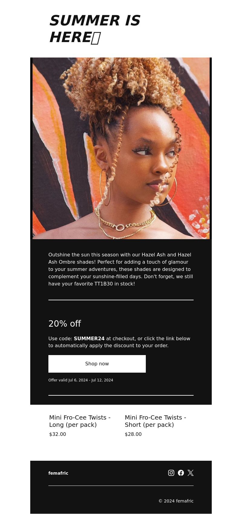
Task: Click the femafric brand name in footer
Action: pyautogui.click(x=58, y=473)
